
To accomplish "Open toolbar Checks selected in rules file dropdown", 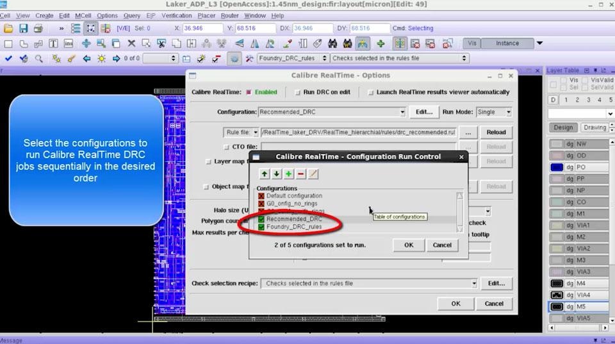I will click(x=399, y=58).
